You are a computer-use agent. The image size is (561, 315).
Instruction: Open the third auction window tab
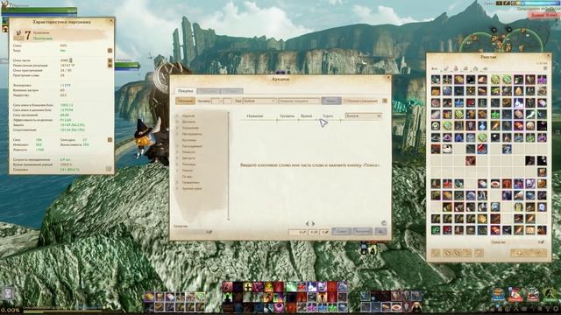(x=231, y=91)
